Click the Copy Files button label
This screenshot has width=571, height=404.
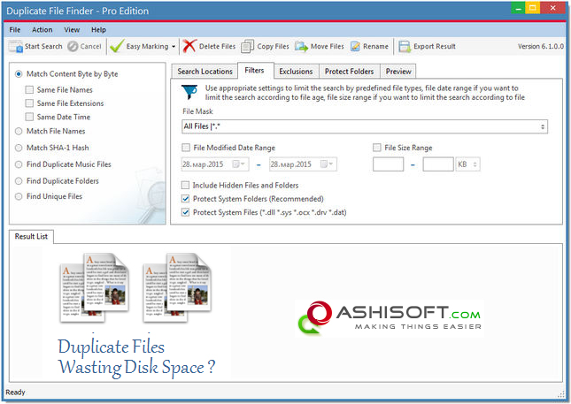274,47
